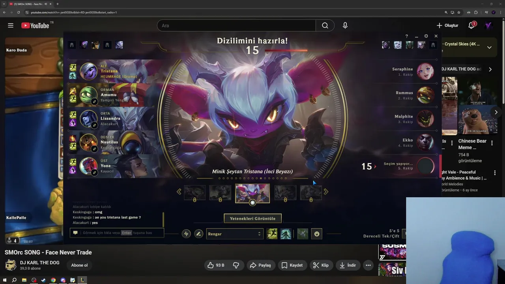Open DJ KARL THE DOG channel link

coord(40,263)
